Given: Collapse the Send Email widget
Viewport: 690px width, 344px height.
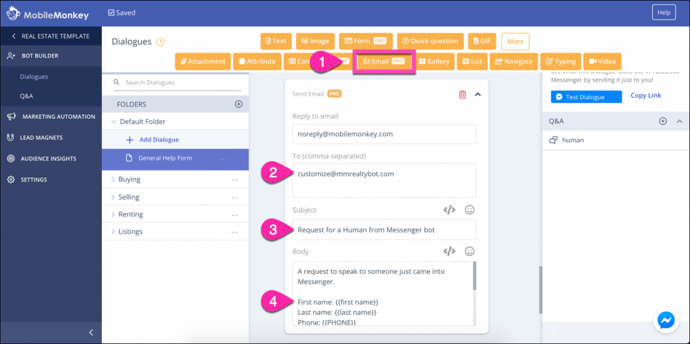Looking at the screenshot, I should 478,94.
